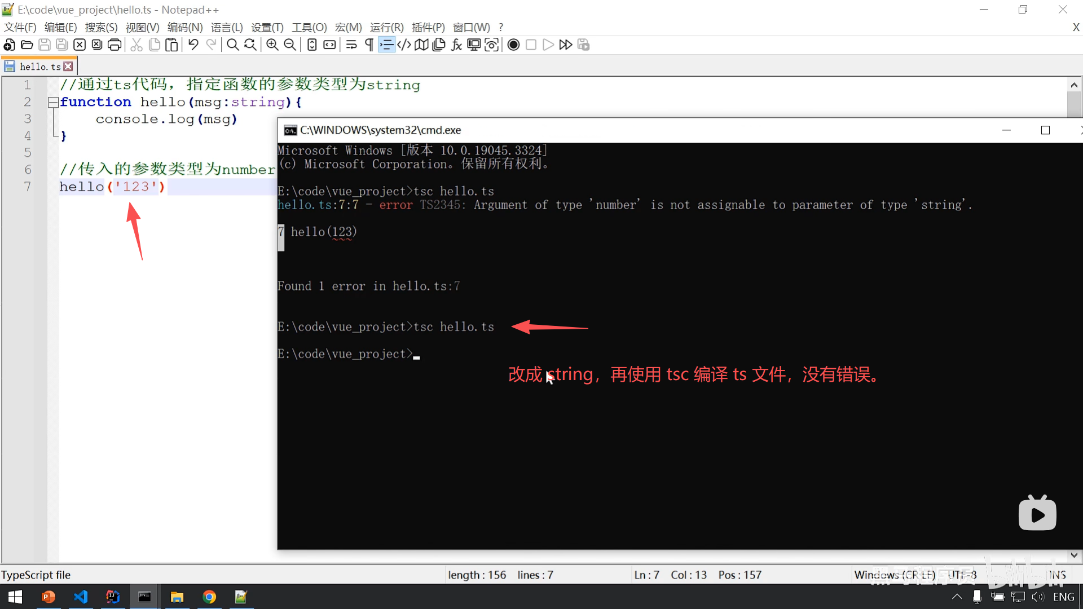1083x609 pixels.
Task: Click the editor vertical scrollbar down arrow
Action: click(x=1074, y=555)
